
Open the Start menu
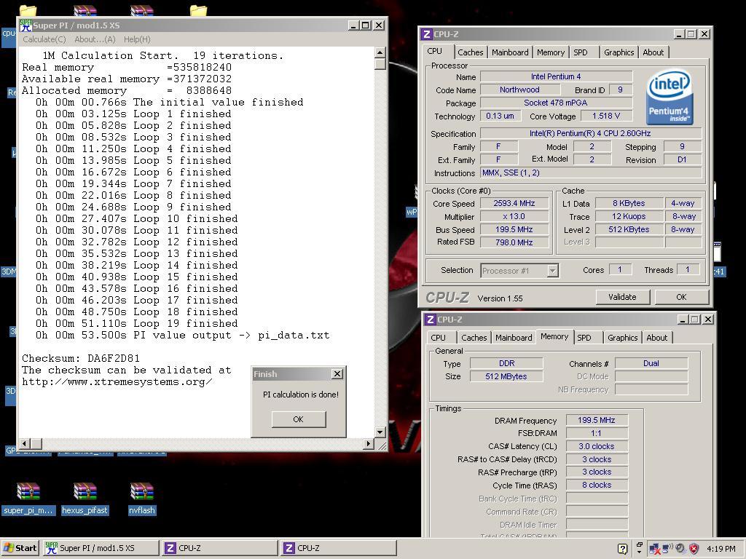pyautogui.click(x=20, y=548)
